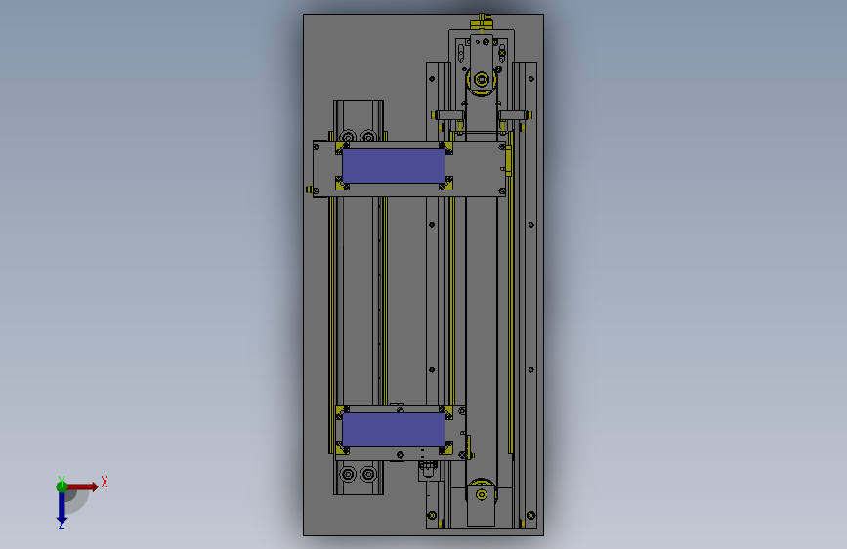Select the yellow adjuster knob at top of model

[482, 23]
